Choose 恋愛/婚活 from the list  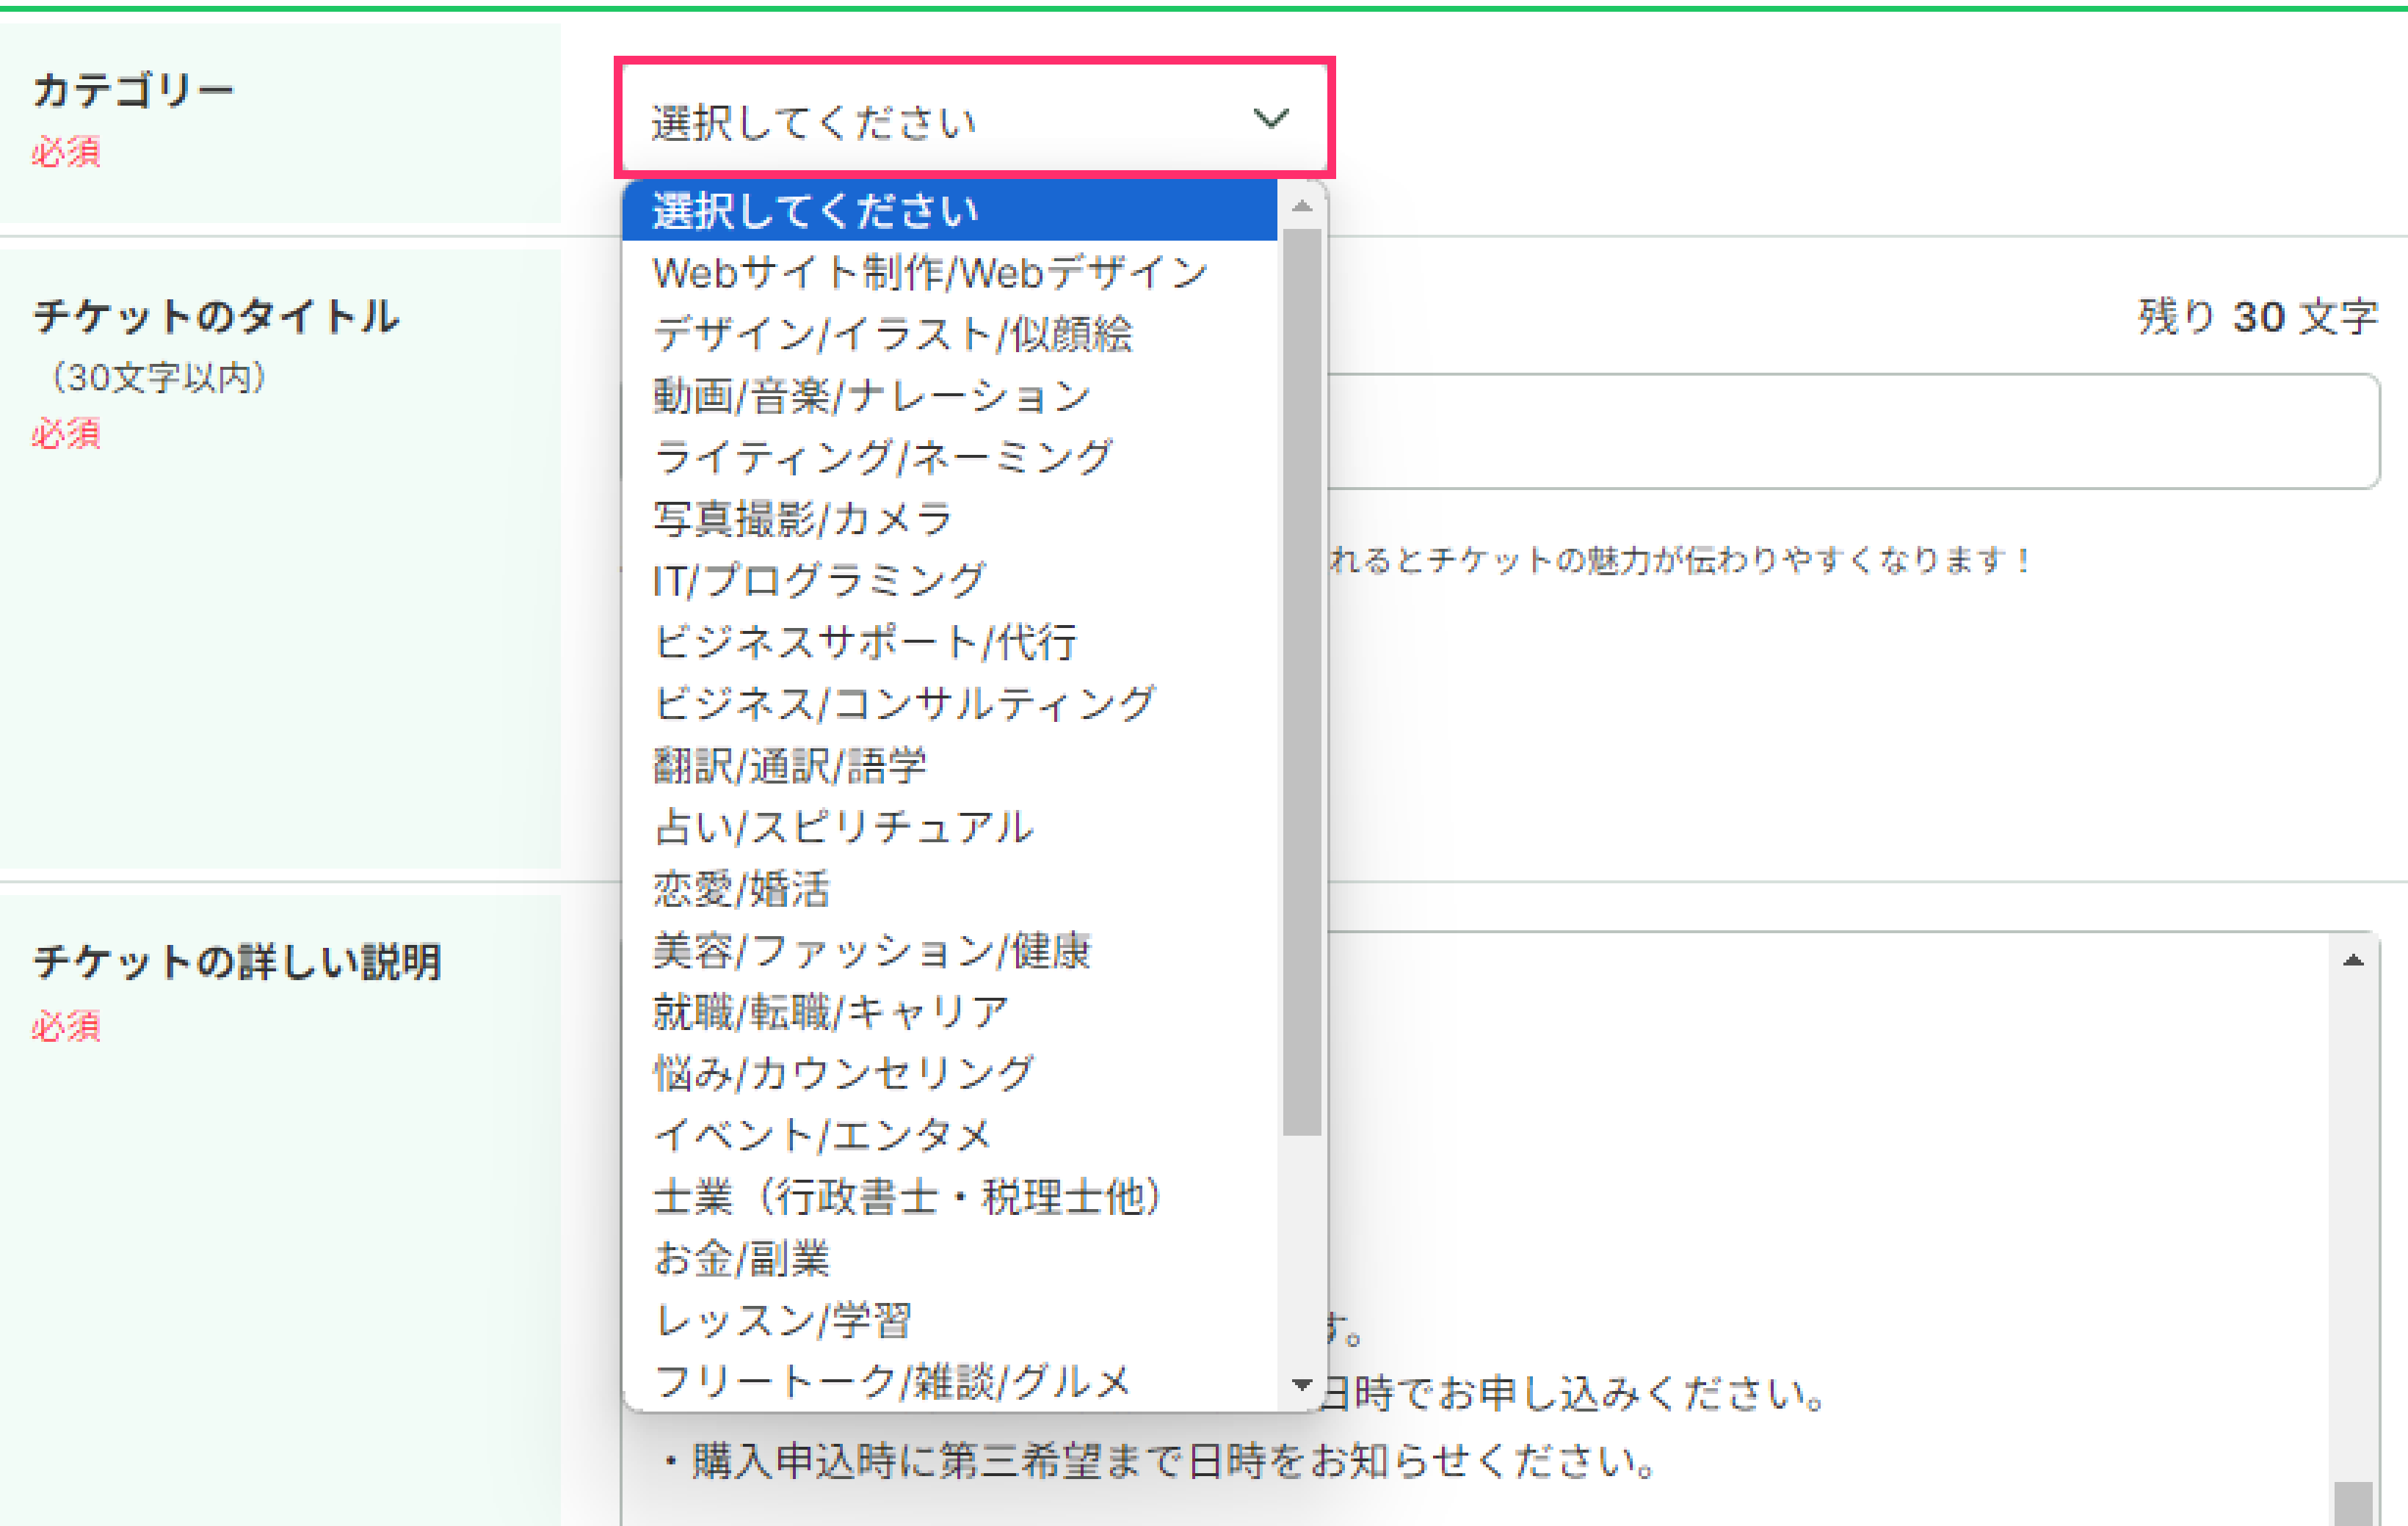pos(741,889)
